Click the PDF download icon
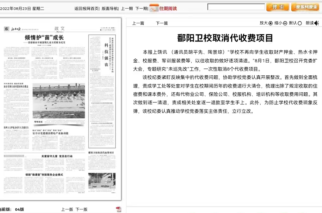Image resolution: width=322 pixels, height=213 pixels. click(119, 209)
